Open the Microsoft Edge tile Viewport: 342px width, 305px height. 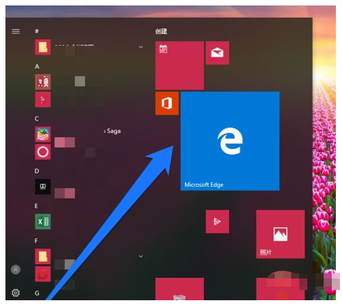pos(230,141)
